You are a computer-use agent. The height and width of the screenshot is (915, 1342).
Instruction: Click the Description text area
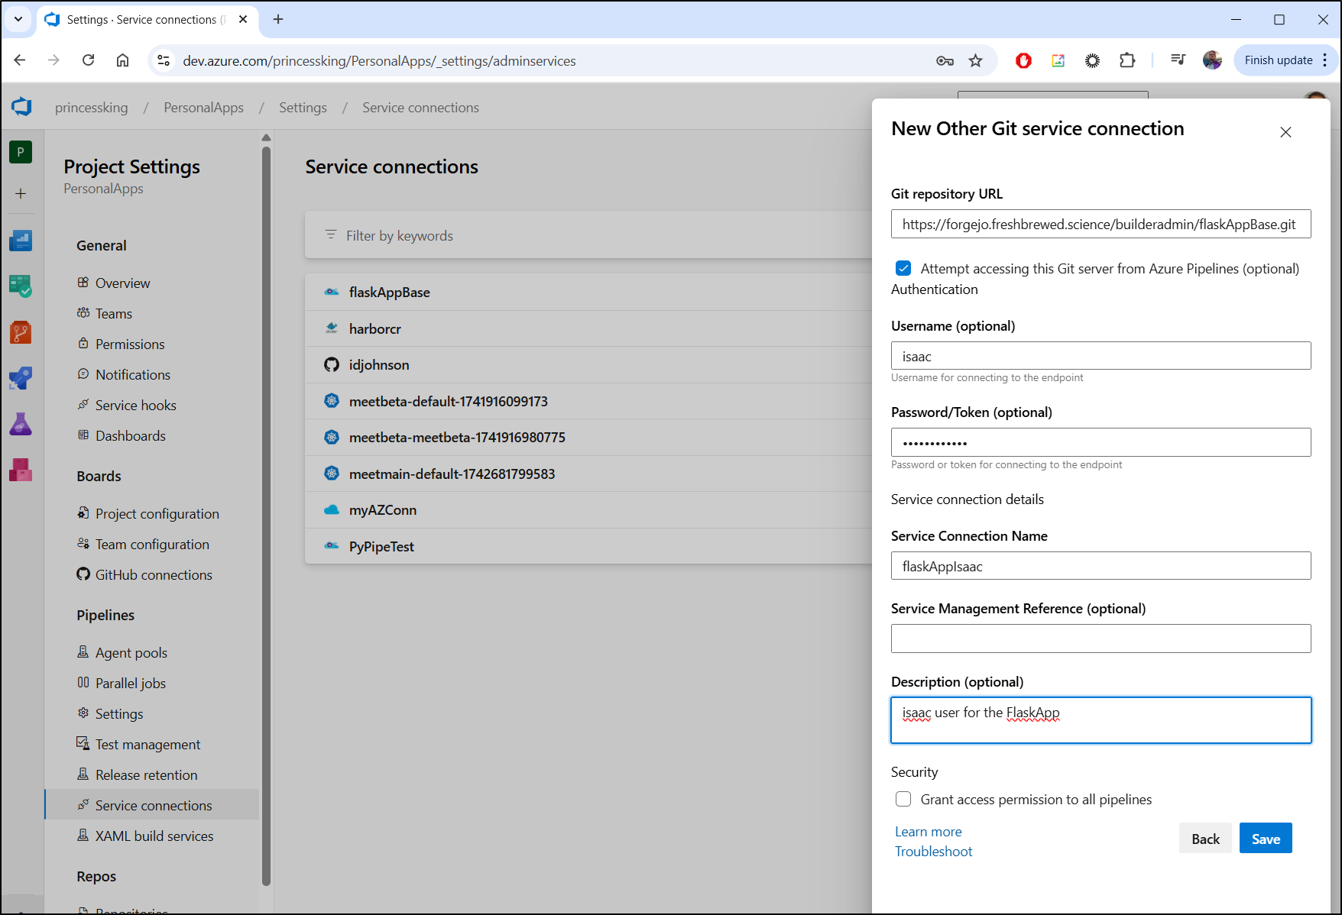[x=1101, y=720]
